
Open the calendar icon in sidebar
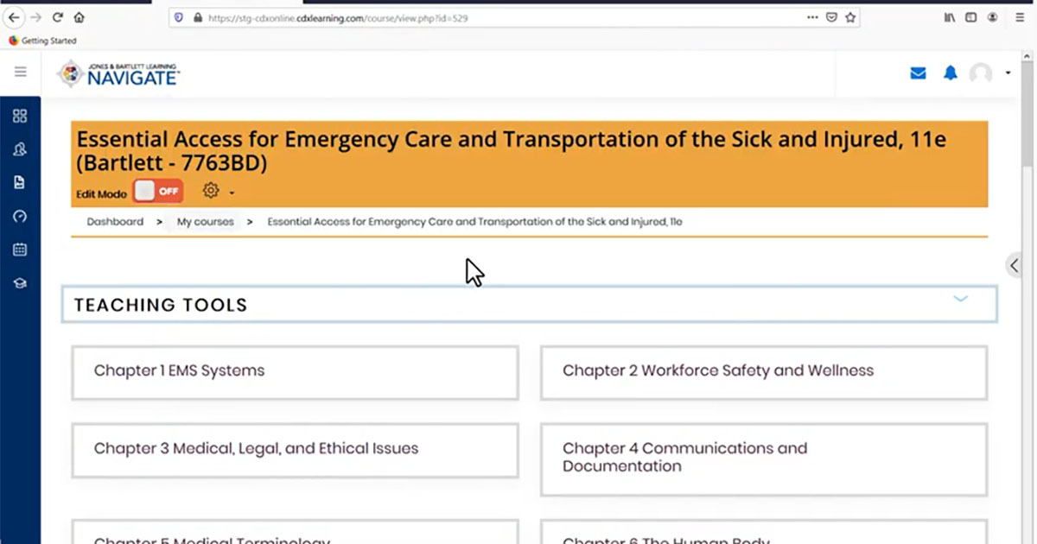(x=20, y=250)
